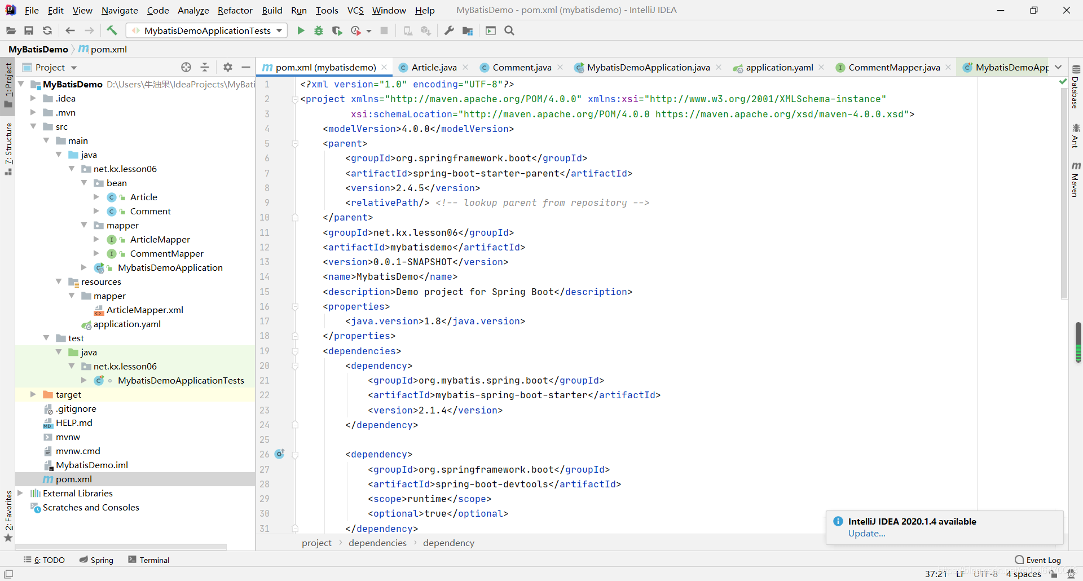1083x581 pixels.
Task: Show hidden editor tabs chevron
Action: tap(1058, 67)
